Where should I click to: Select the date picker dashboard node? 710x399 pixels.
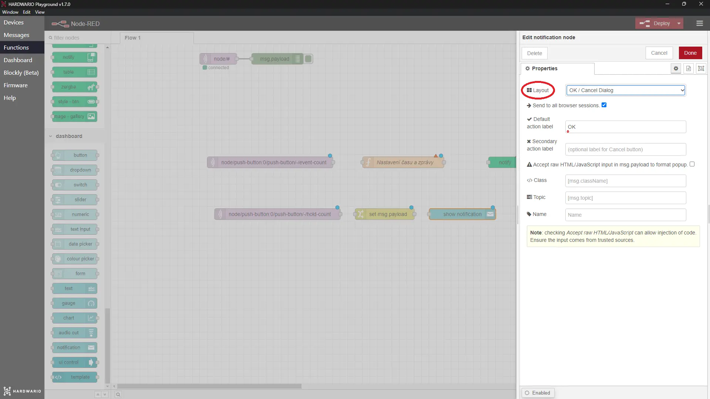75,244
